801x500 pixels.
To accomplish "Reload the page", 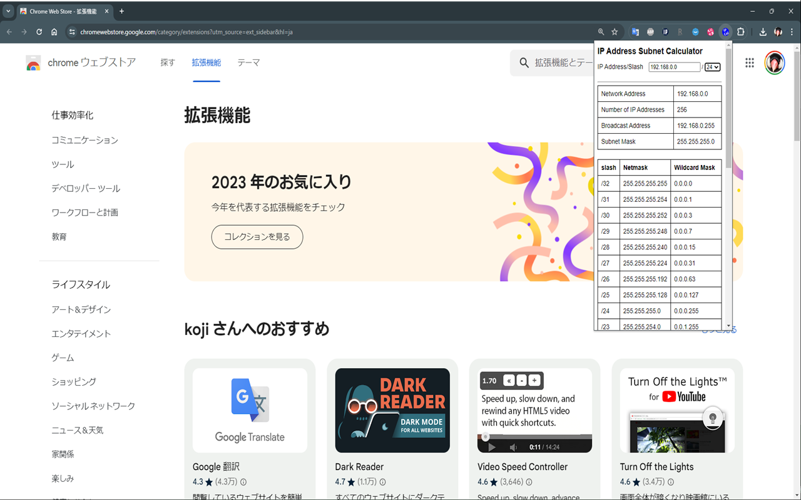I will pyautogui.click(x=39, y=32).
